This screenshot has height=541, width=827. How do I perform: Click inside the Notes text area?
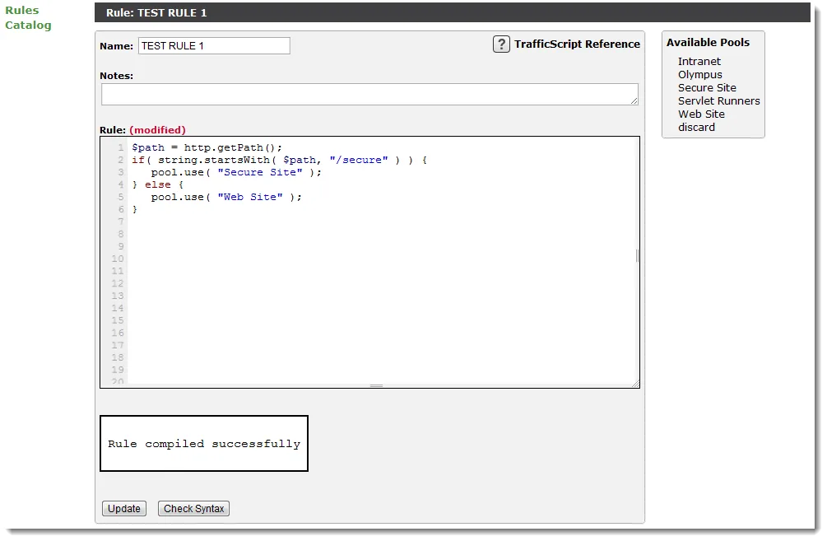369,94
